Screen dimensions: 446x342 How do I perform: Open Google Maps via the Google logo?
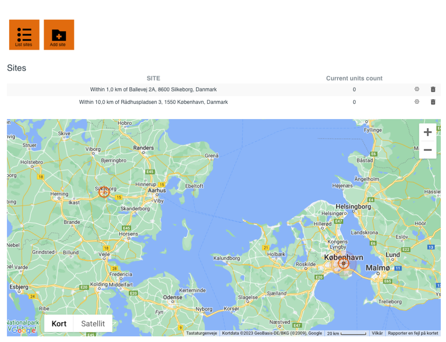tap(23, 330)
